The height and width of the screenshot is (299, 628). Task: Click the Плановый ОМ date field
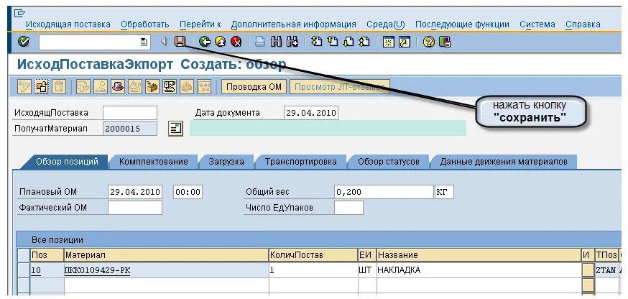pos(135,192)
